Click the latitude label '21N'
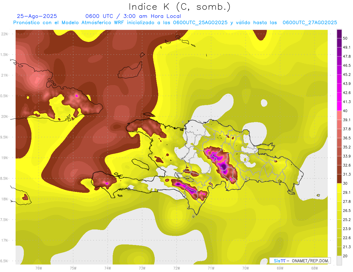353x272 pixels. [4, 75]
